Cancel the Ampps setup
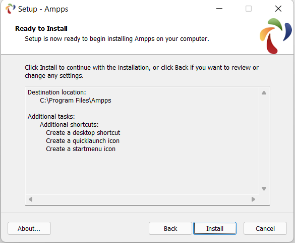 point(265,228)
